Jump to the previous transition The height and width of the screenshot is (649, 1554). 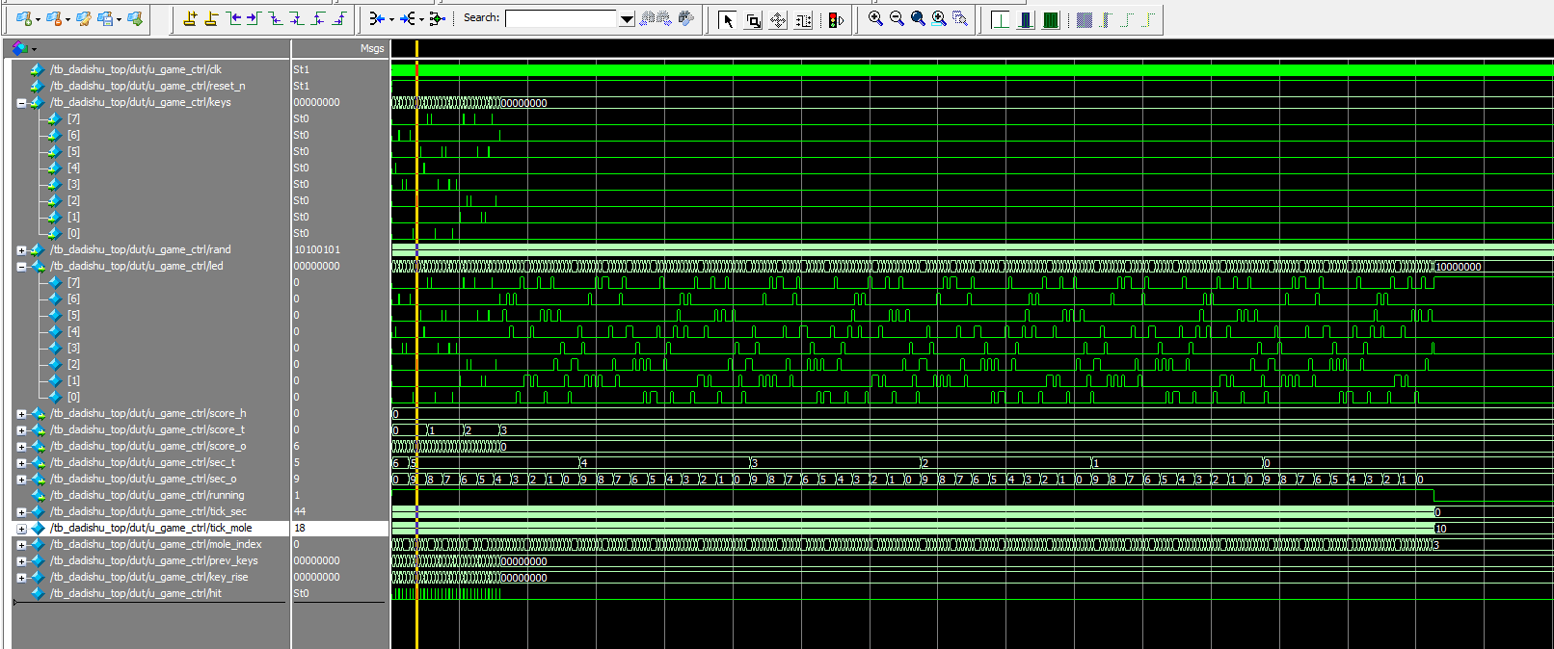(x=233, y=18)
